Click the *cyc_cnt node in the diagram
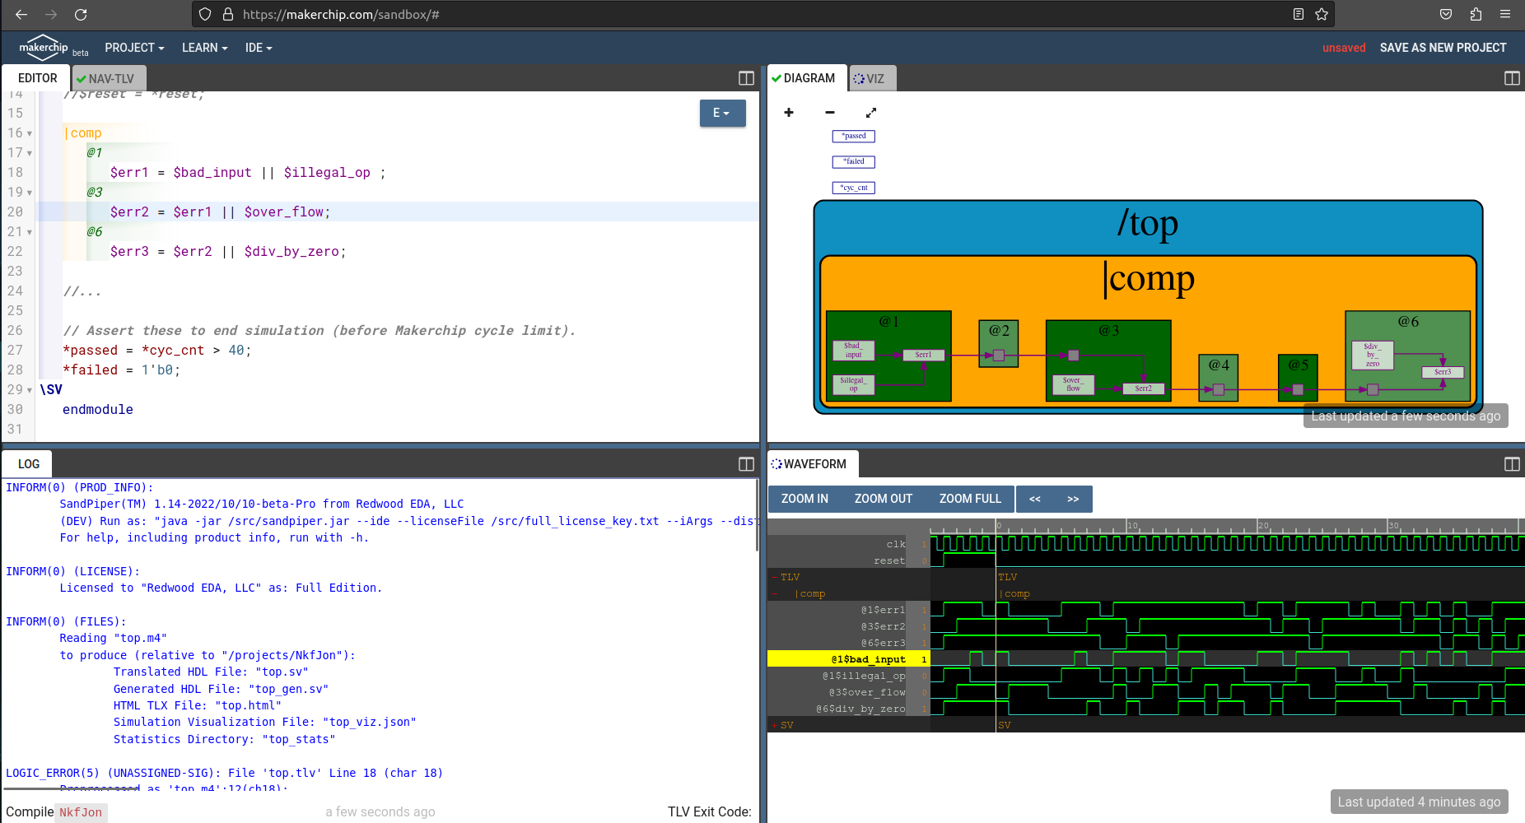 [x=854, y=188]
